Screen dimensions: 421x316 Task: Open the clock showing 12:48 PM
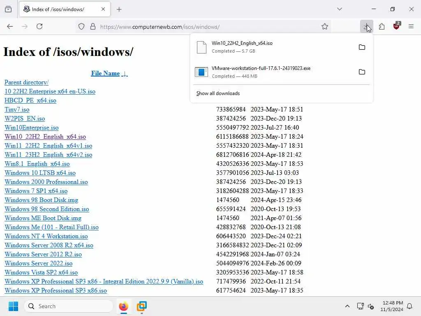point(392,306)
